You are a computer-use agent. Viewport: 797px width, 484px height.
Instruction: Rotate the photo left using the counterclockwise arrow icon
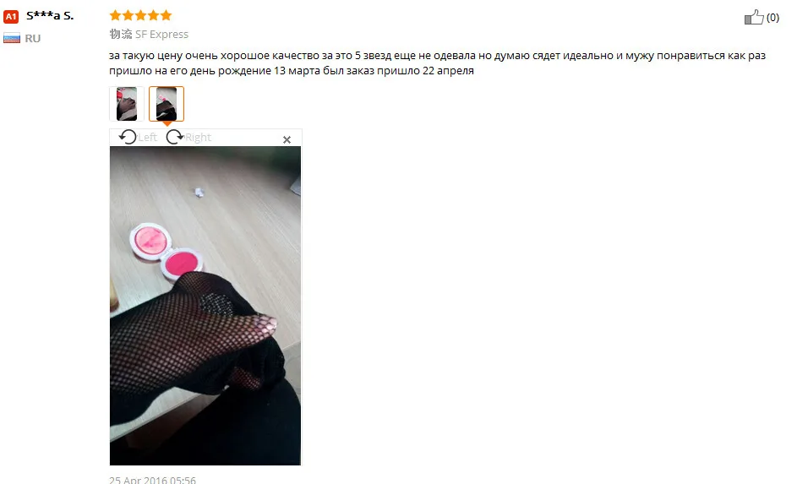coord(128,137)
